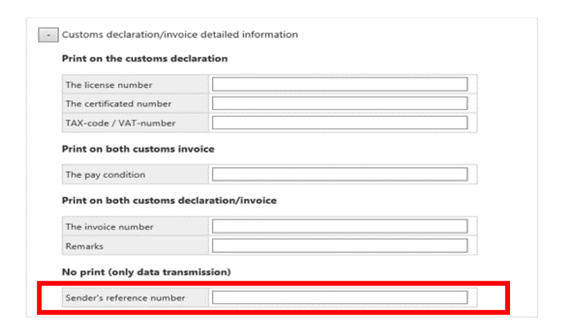Select the TAX-code / VAT-number input field
566x334 pixels.
point(340,123)
